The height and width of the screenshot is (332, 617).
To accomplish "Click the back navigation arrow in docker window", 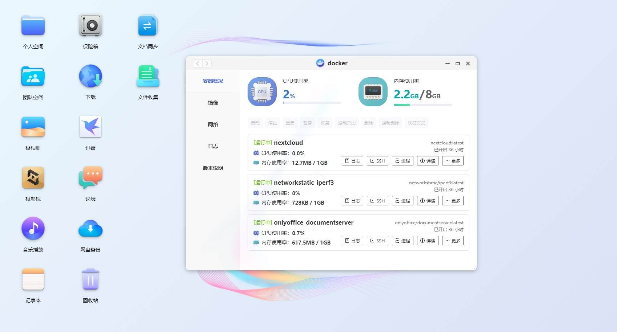I will click(x=197, y=63).
